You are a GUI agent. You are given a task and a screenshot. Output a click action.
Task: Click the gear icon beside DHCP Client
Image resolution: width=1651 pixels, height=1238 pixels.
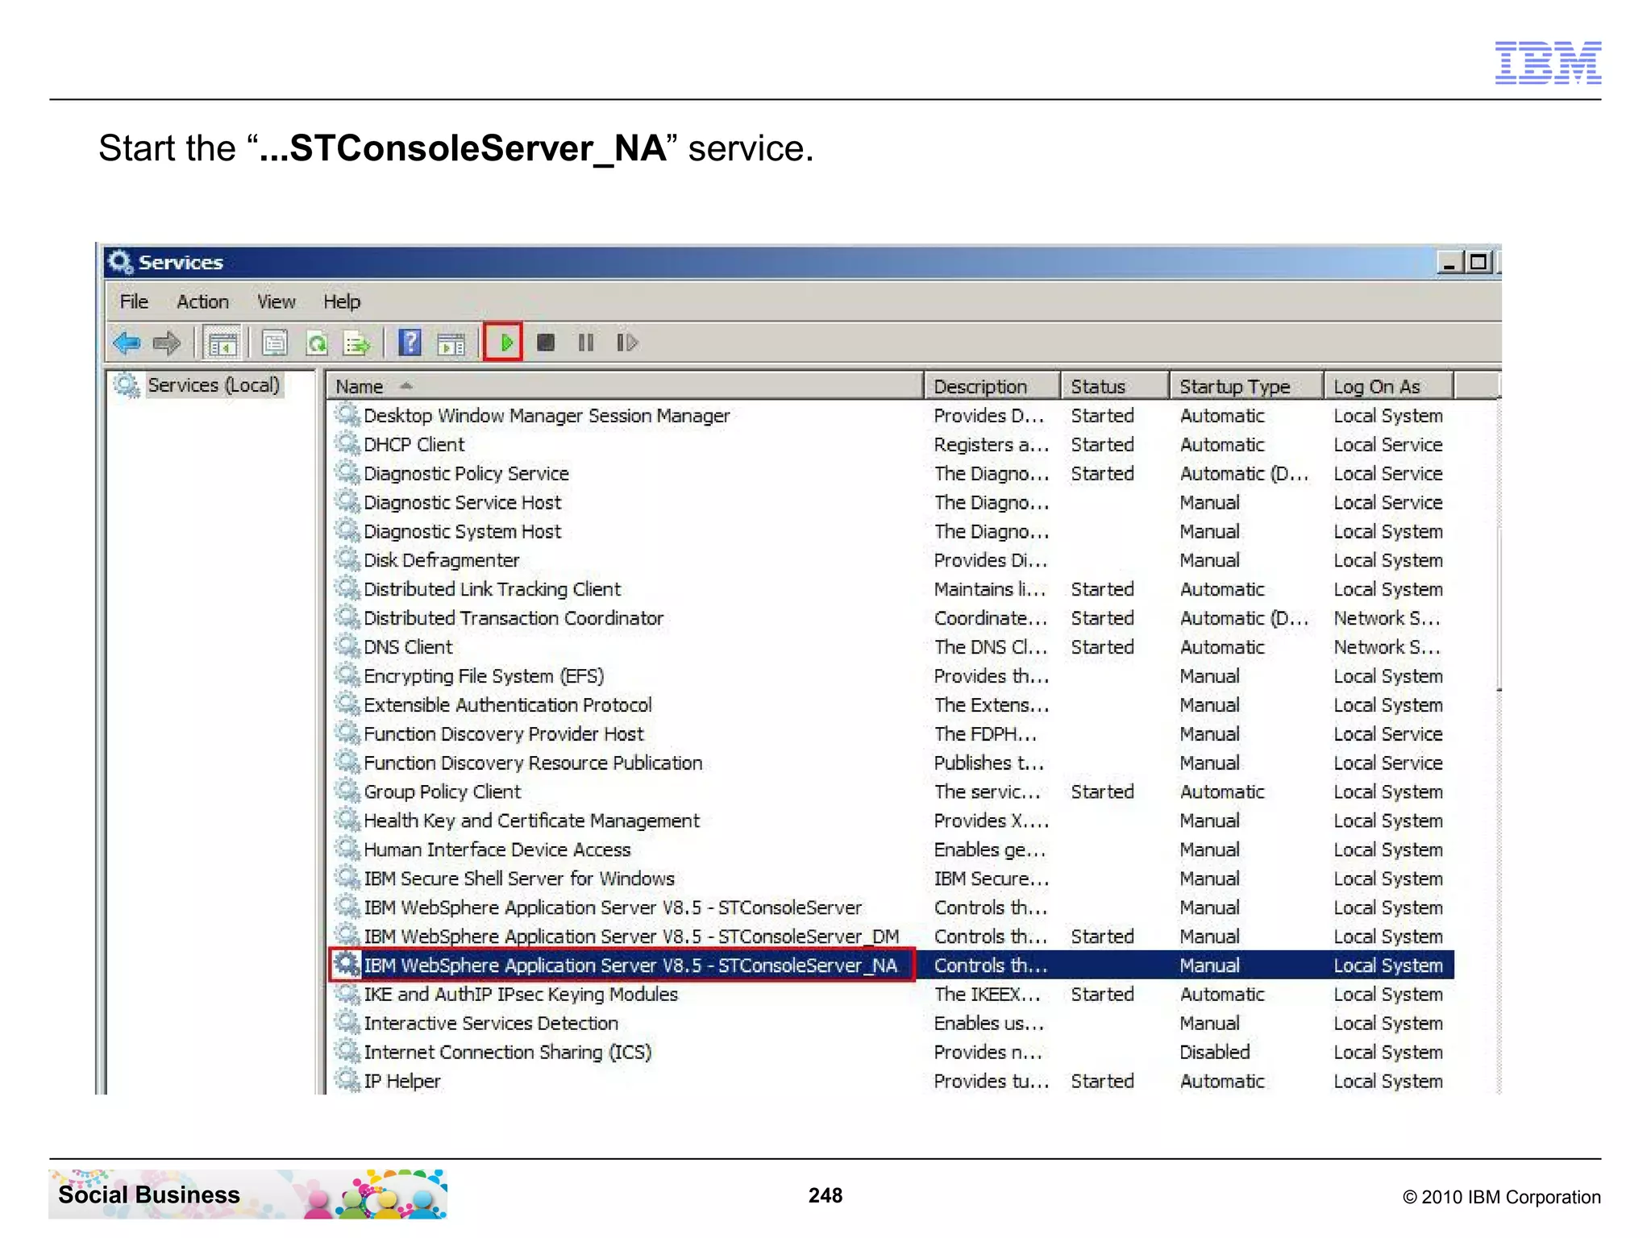tap(347, 444)
